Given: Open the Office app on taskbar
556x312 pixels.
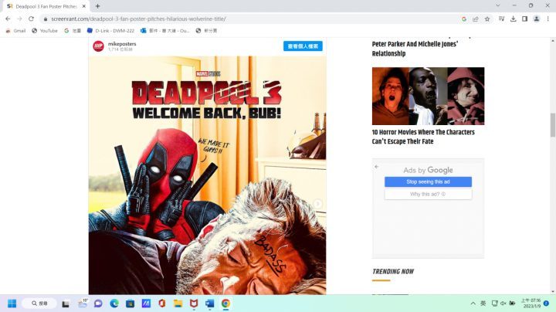Looking at the screenshot, I should tap(162, 304).
